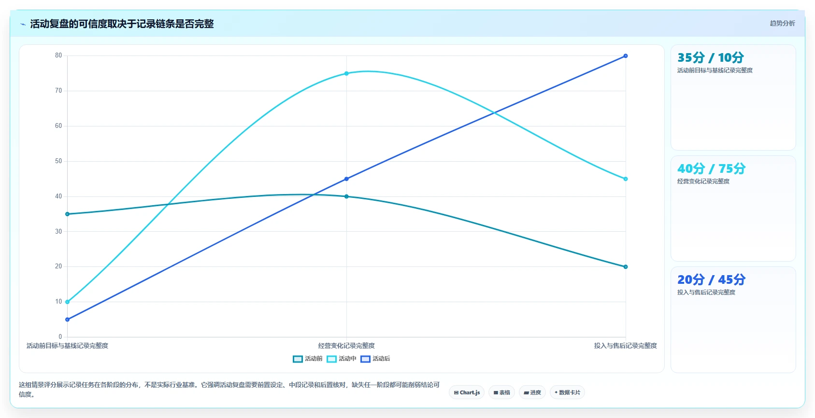Open the 40分 / 75分 data card
815x418 pixels.
733,209
